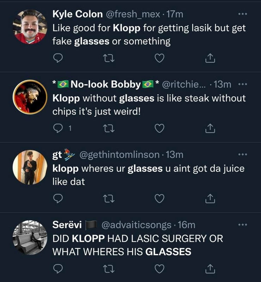View Kyle Colon's profile picture
The height and width of the screenshot is (282, 261).
pyautogui.click(x=30, y=27)
